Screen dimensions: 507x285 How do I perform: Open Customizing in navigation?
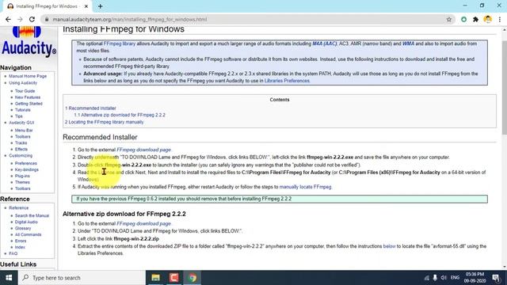point(21,156)
